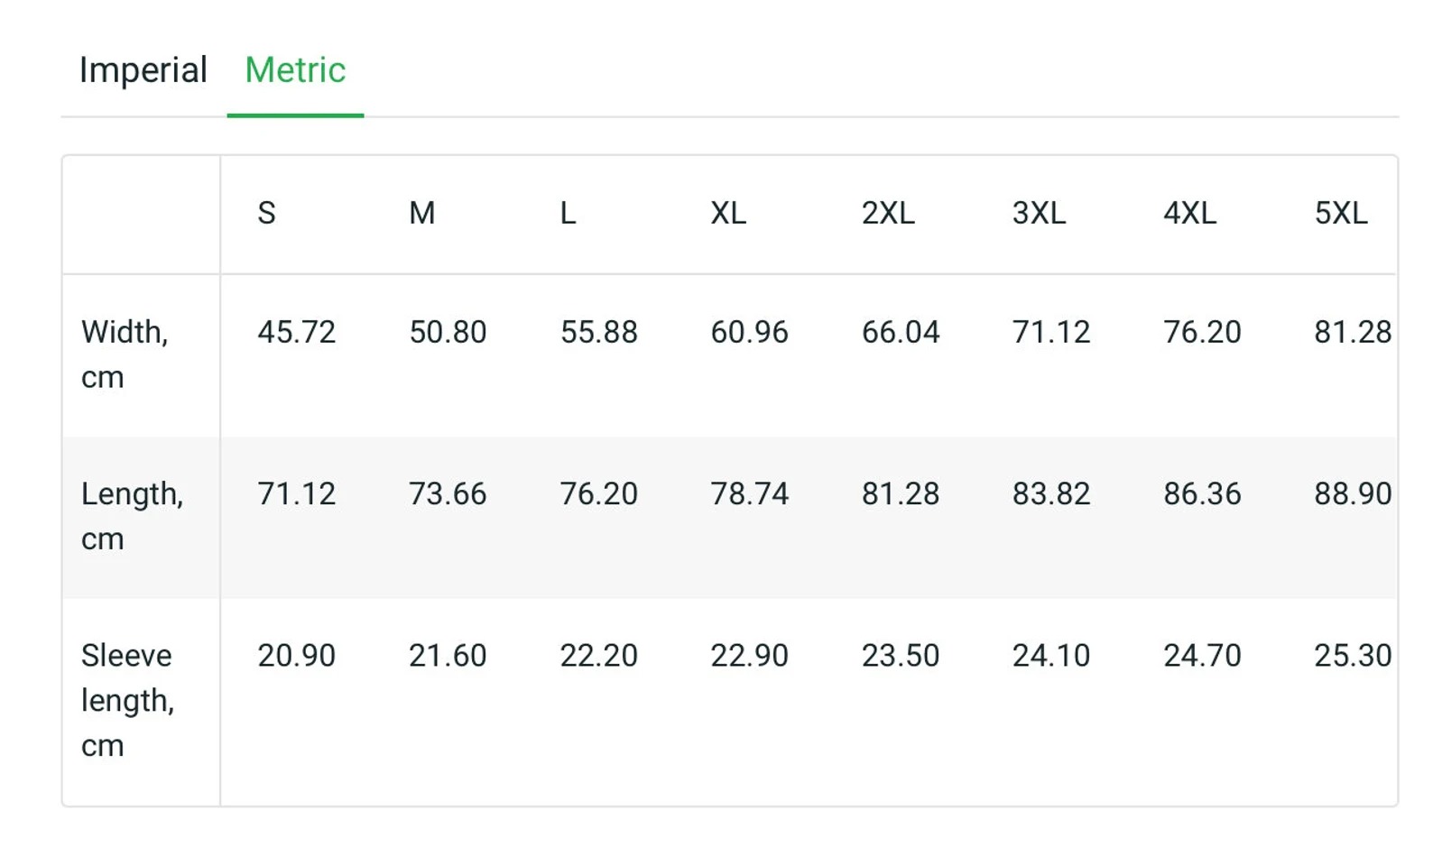This screenshot has height=847, width=1433.
Task: Click the "Width, cm" row label
Action: (x=125, y=354)
